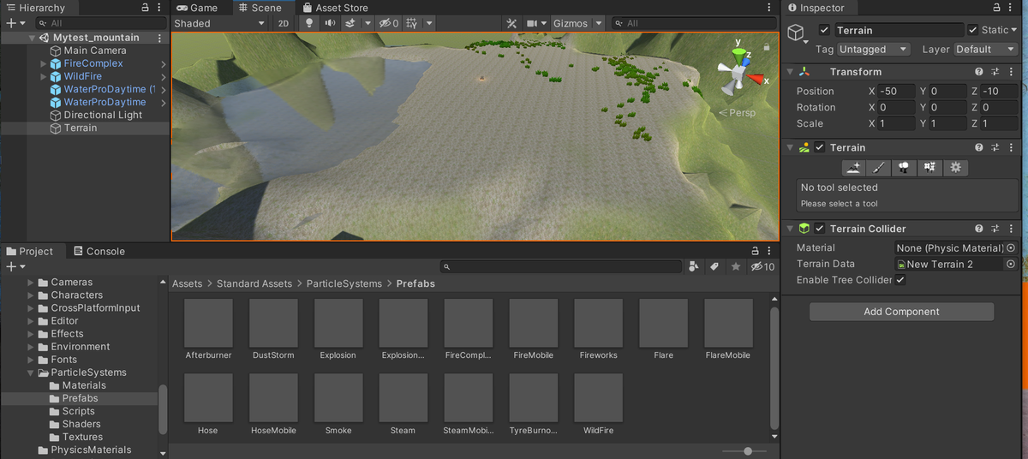This screenshot has width=1028, height=459.
Task: Open Static flags dropdown arrow
Action: click(1015, 30)
